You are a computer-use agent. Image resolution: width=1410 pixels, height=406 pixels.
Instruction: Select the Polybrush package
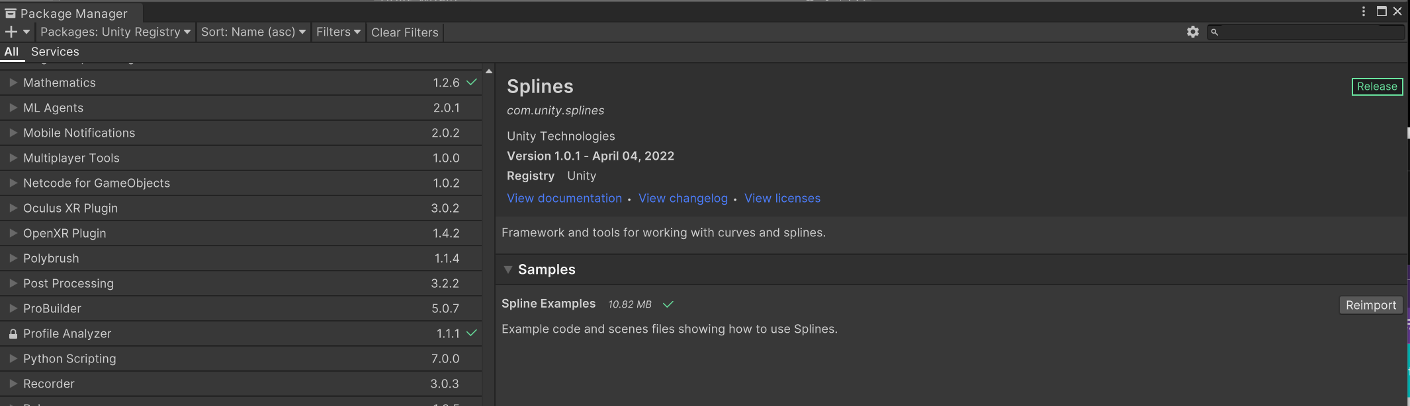241,258
